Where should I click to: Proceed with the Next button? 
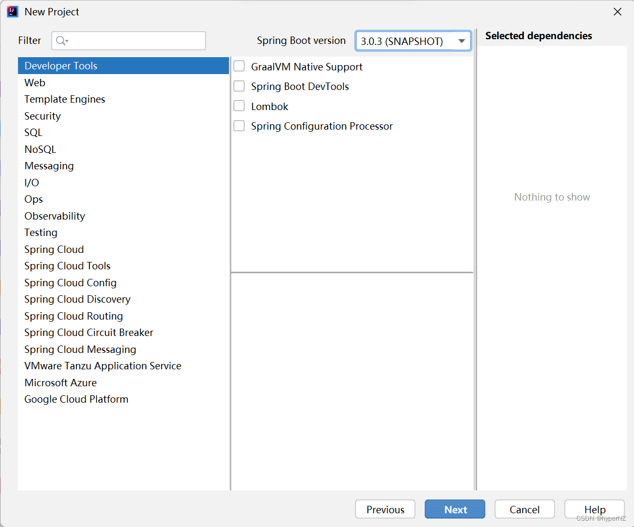pos(455,509)
